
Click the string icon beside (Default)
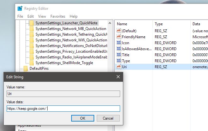coord(119,31)
